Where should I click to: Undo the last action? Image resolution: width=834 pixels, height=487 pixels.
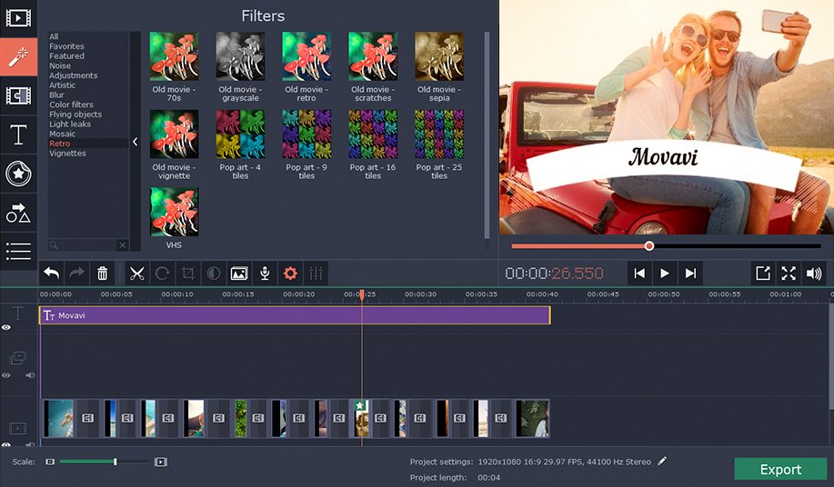click(x=51, y=273)
